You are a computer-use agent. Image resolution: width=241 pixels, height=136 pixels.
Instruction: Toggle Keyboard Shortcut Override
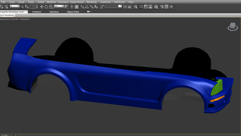pyautogui.click(x=76, y=6)
